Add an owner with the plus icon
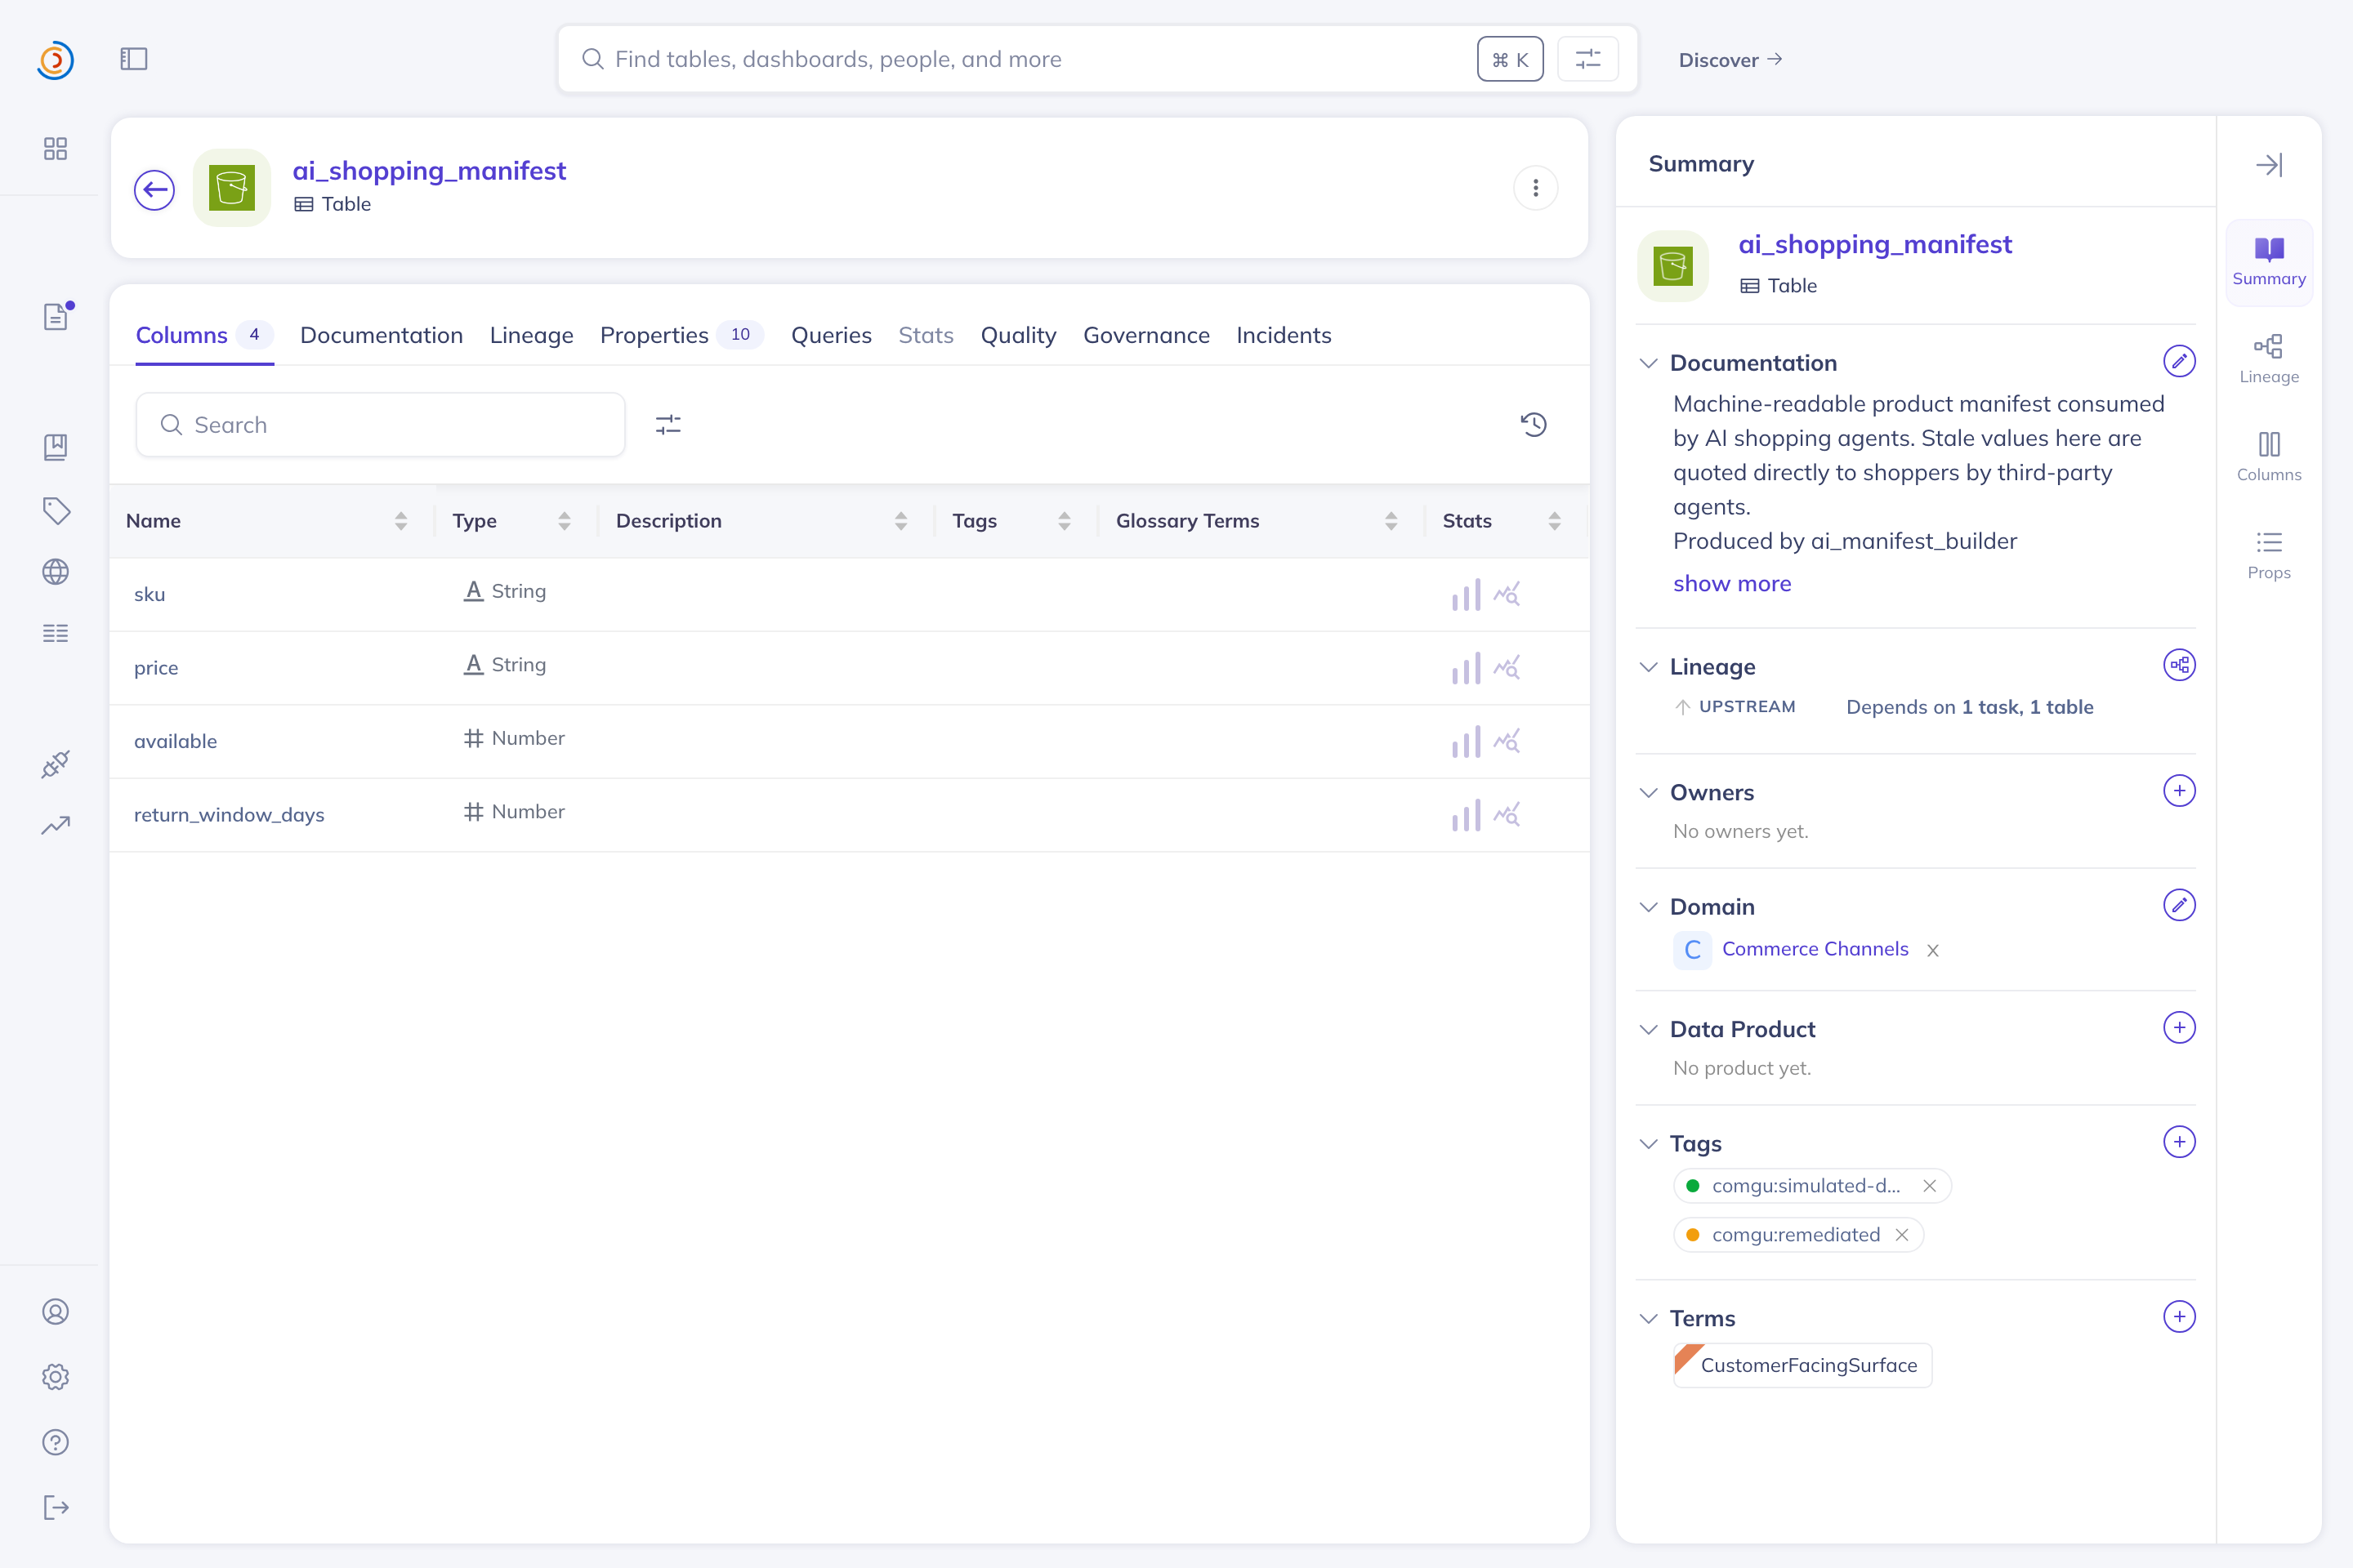 coord(2179,791)
